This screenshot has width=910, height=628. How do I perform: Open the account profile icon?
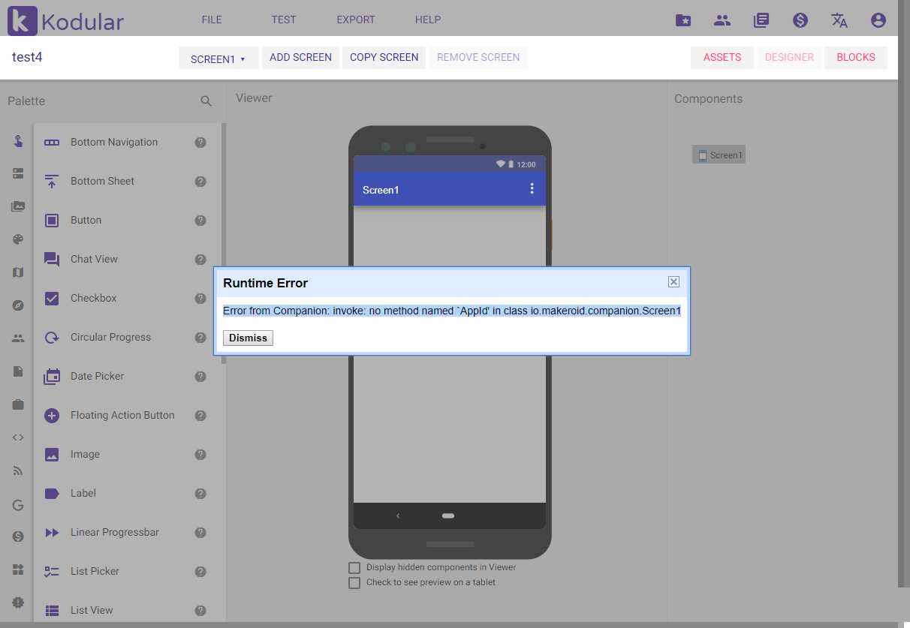click(878, 20)
